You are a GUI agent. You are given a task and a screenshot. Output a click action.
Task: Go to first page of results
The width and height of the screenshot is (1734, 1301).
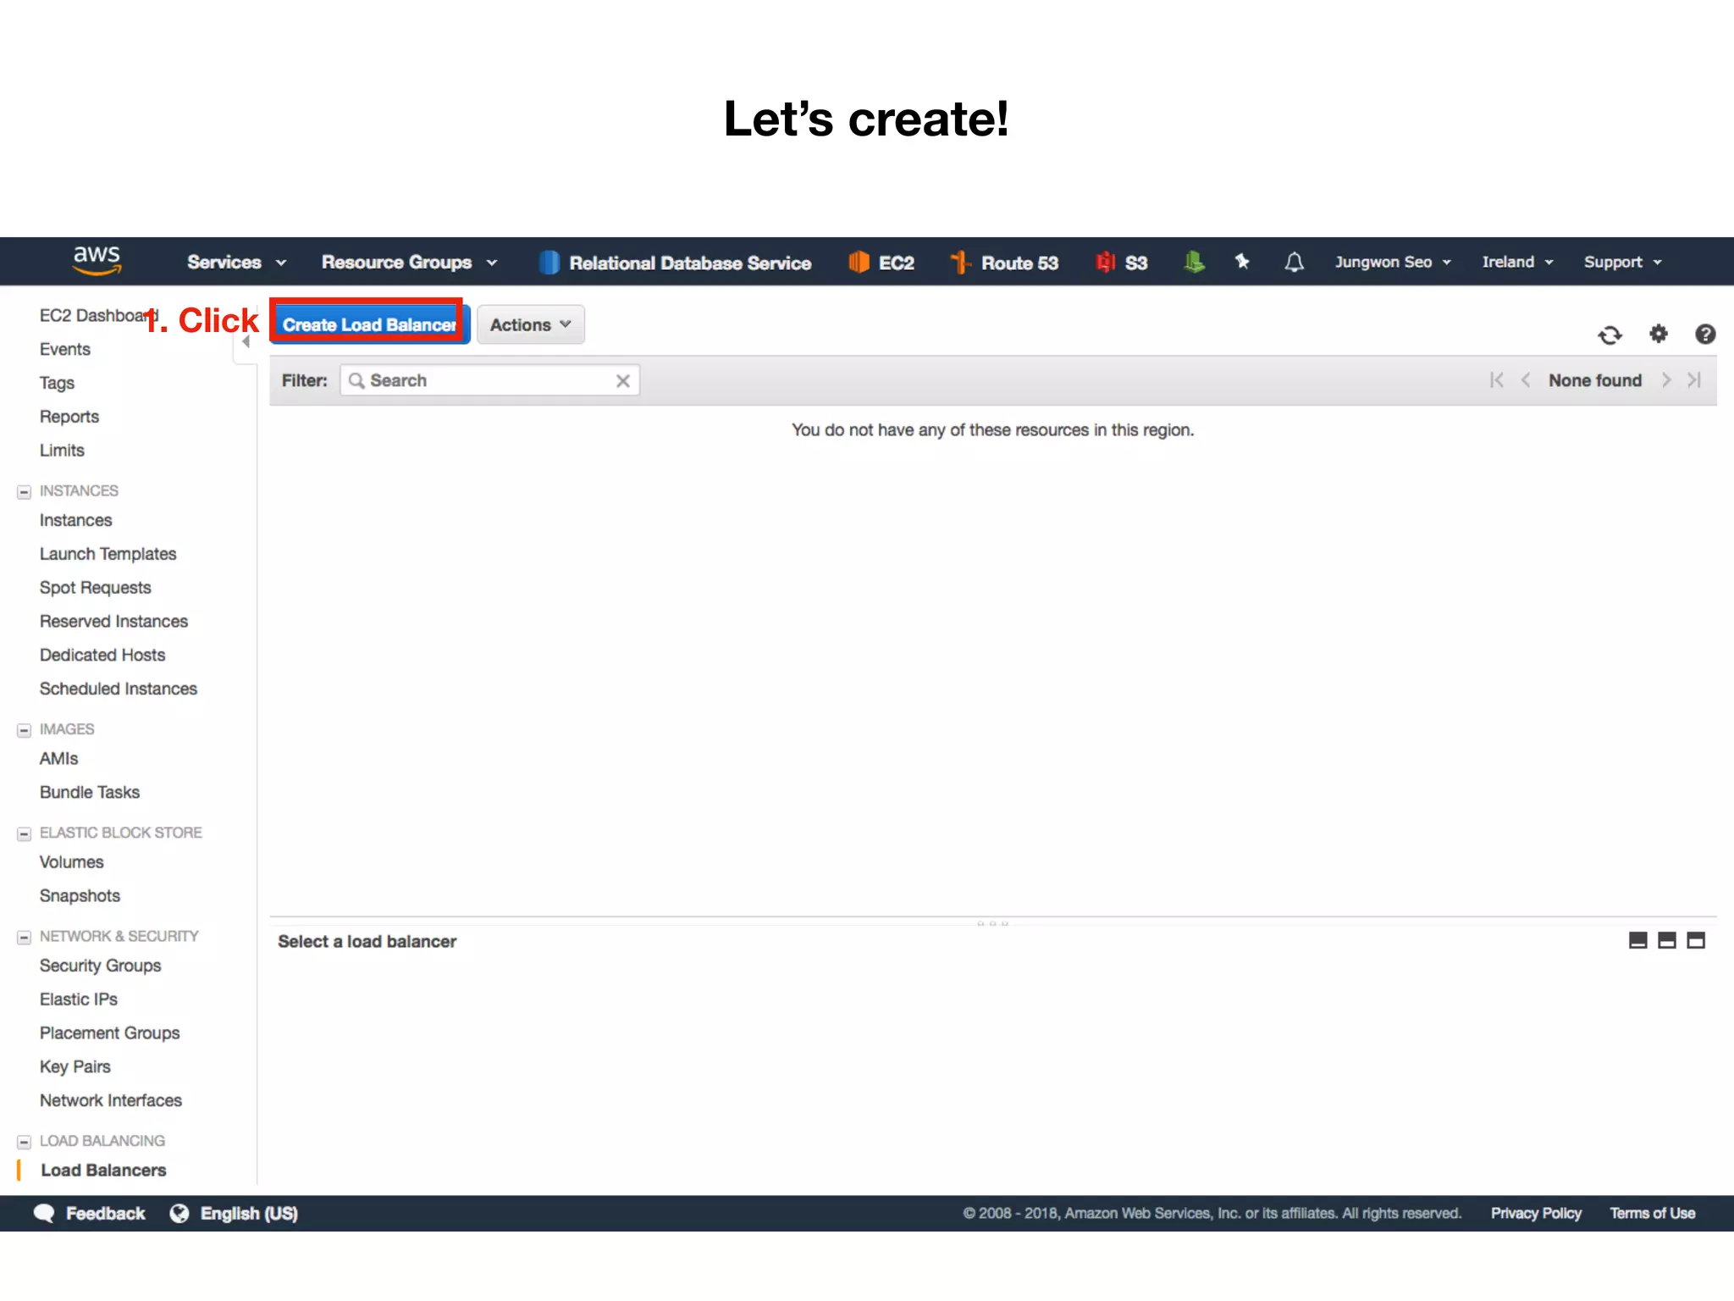point(1497,380)
